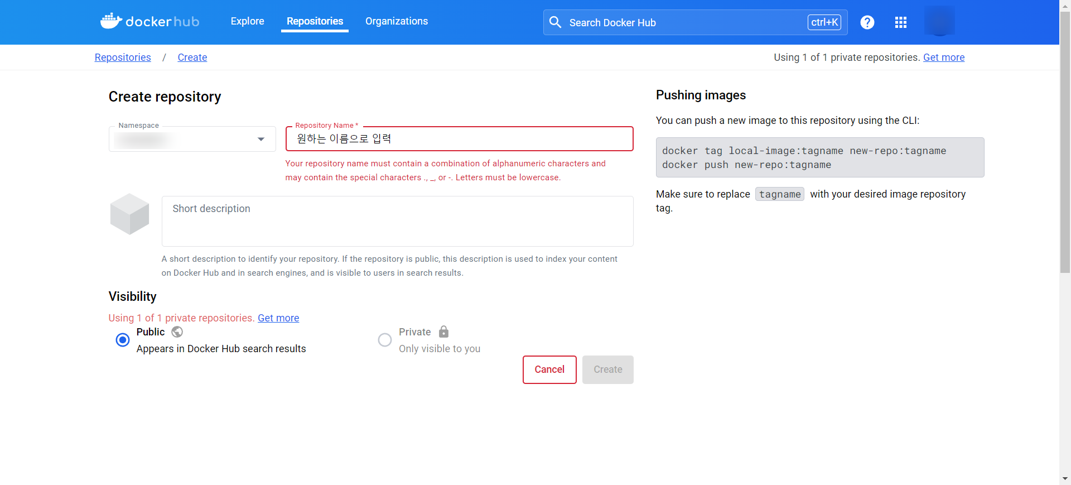
Task: Click the search magnifier icon
Action: coord(555,22)
